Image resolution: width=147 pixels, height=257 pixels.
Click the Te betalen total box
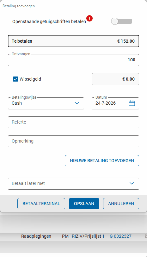pos(73,41)
